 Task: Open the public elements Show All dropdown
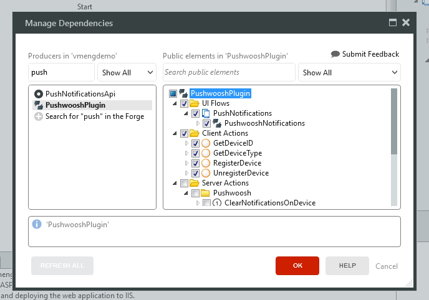(x=349, y=72)
